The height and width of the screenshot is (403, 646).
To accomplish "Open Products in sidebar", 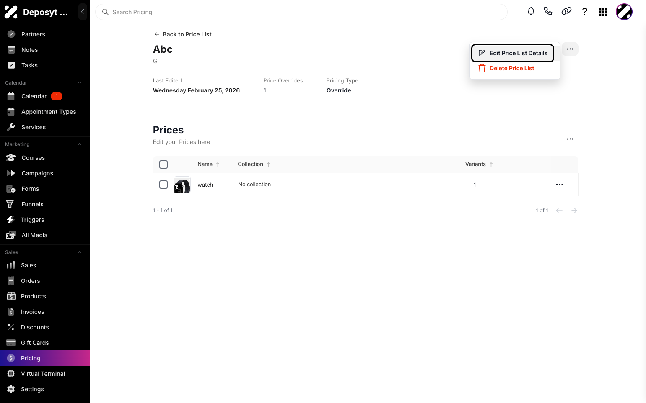I will pyautogui.click(x=45, y=296).
